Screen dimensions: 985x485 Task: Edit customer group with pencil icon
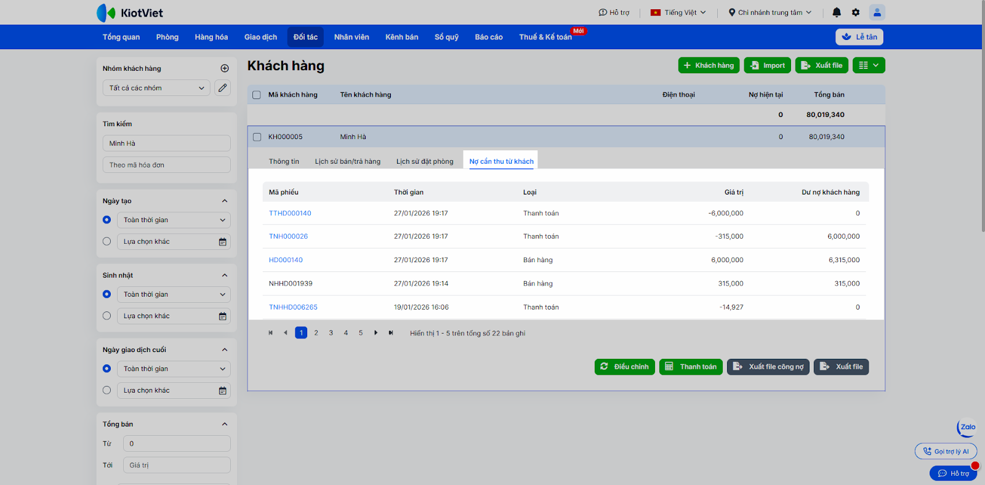pyautogui.click(x=223, y=88)
